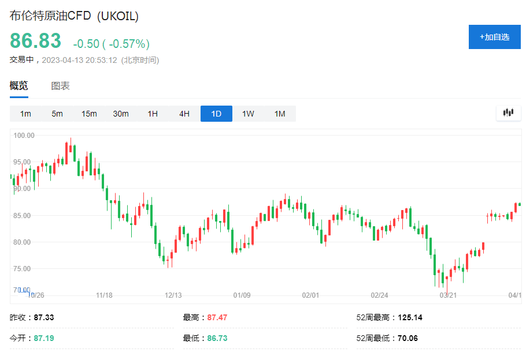This screenshot has height=356, width=526.
Task: Click the 86.83 current price
Action: 35,42
